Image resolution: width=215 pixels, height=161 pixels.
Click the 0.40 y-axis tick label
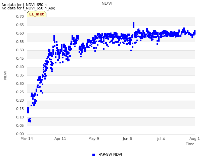[20, 67]
